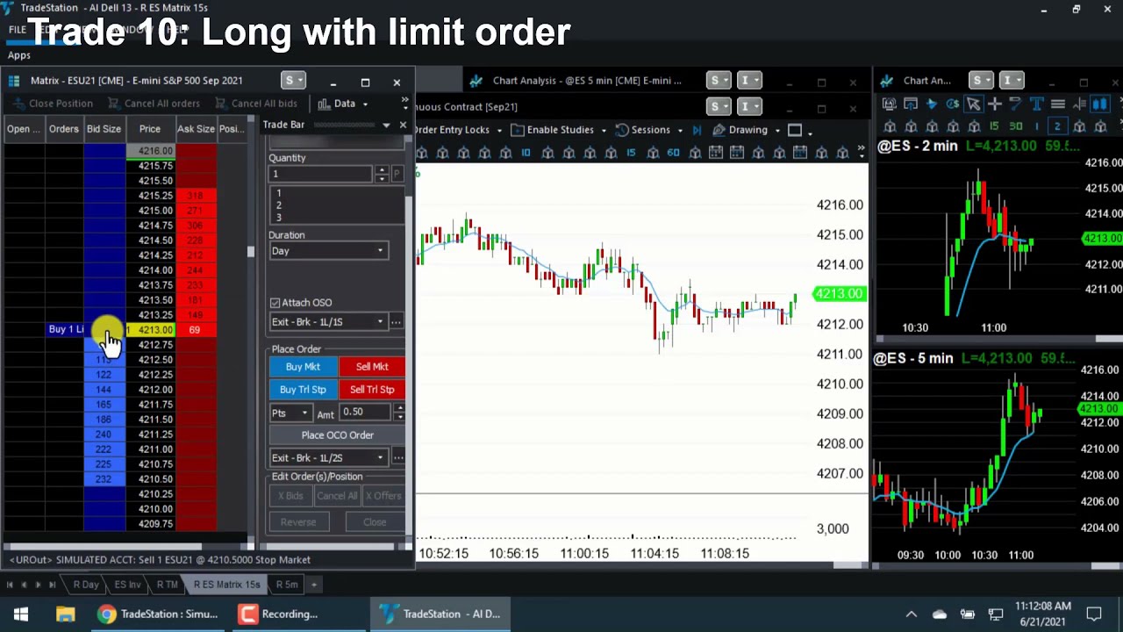Viewport: 1123px width, 632px height.
Task: Click the Sell Mkt button
Action: pos(372,367)
